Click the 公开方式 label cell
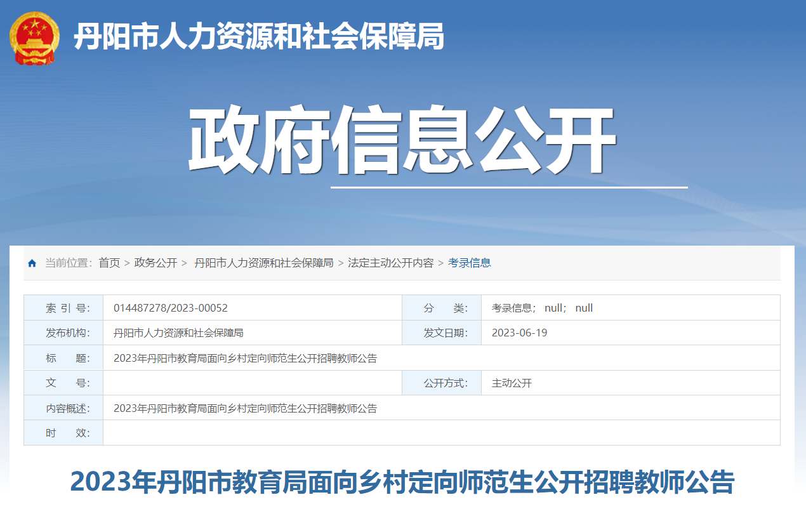The height and width of the screenshot is (509, 806). pos(442,383)
